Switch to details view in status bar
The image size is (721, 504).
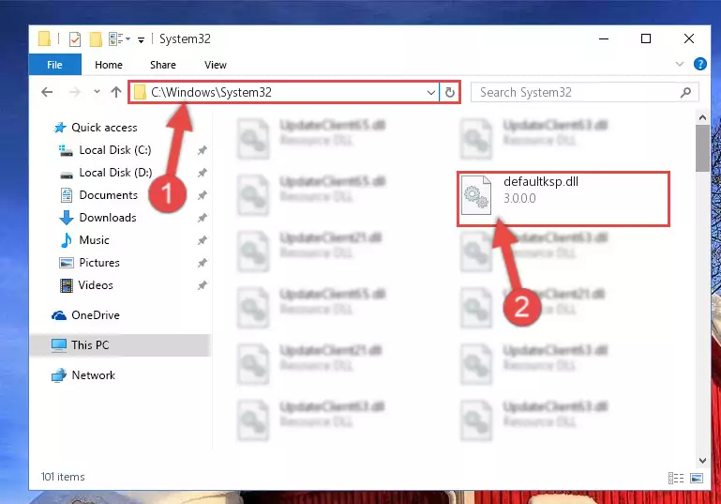point(676,479)
